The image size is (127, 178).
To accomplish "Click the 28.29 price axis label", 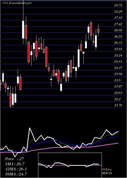I will pyautogui.click(x=118, y=12).
